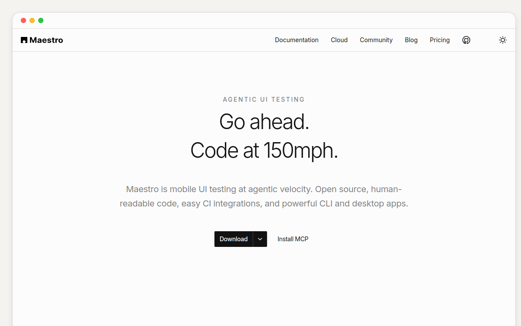Open the Blog nav link
521x326 pixels.
pos(411,40)
